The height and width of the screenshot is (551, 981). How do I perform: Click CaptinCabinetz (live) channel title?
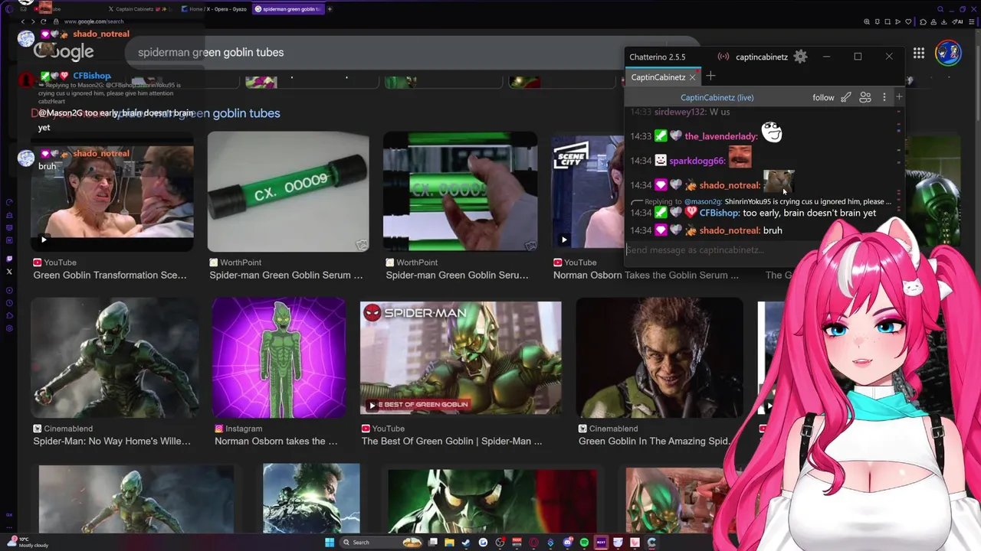pos(717,97)
